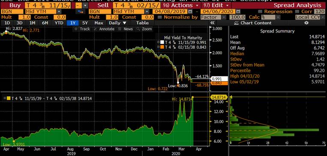Select the 6M range tab
Screen dimensions: 327x156
(x=45, y=23)
